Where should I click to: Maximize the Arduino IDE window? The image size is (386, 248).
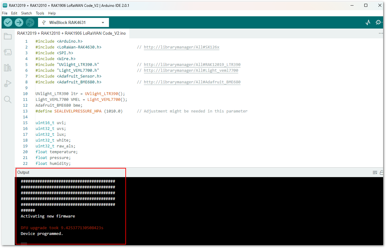(366, 5)
